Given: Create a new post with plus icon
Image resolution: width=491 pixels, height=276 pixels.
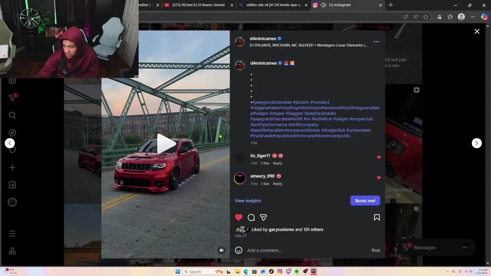Looking at the screenshot, I should 12,168.
